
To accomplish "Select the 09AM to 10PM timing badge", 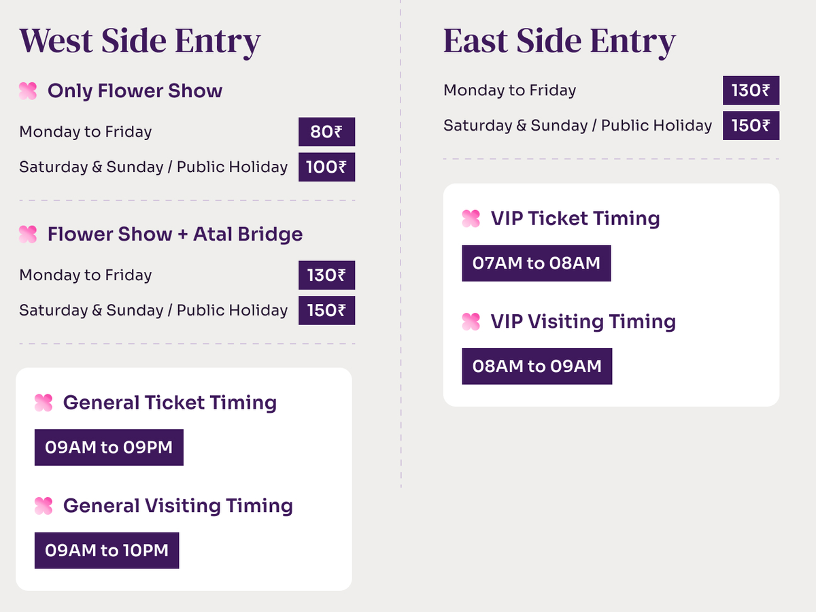I will pos(107,551).
